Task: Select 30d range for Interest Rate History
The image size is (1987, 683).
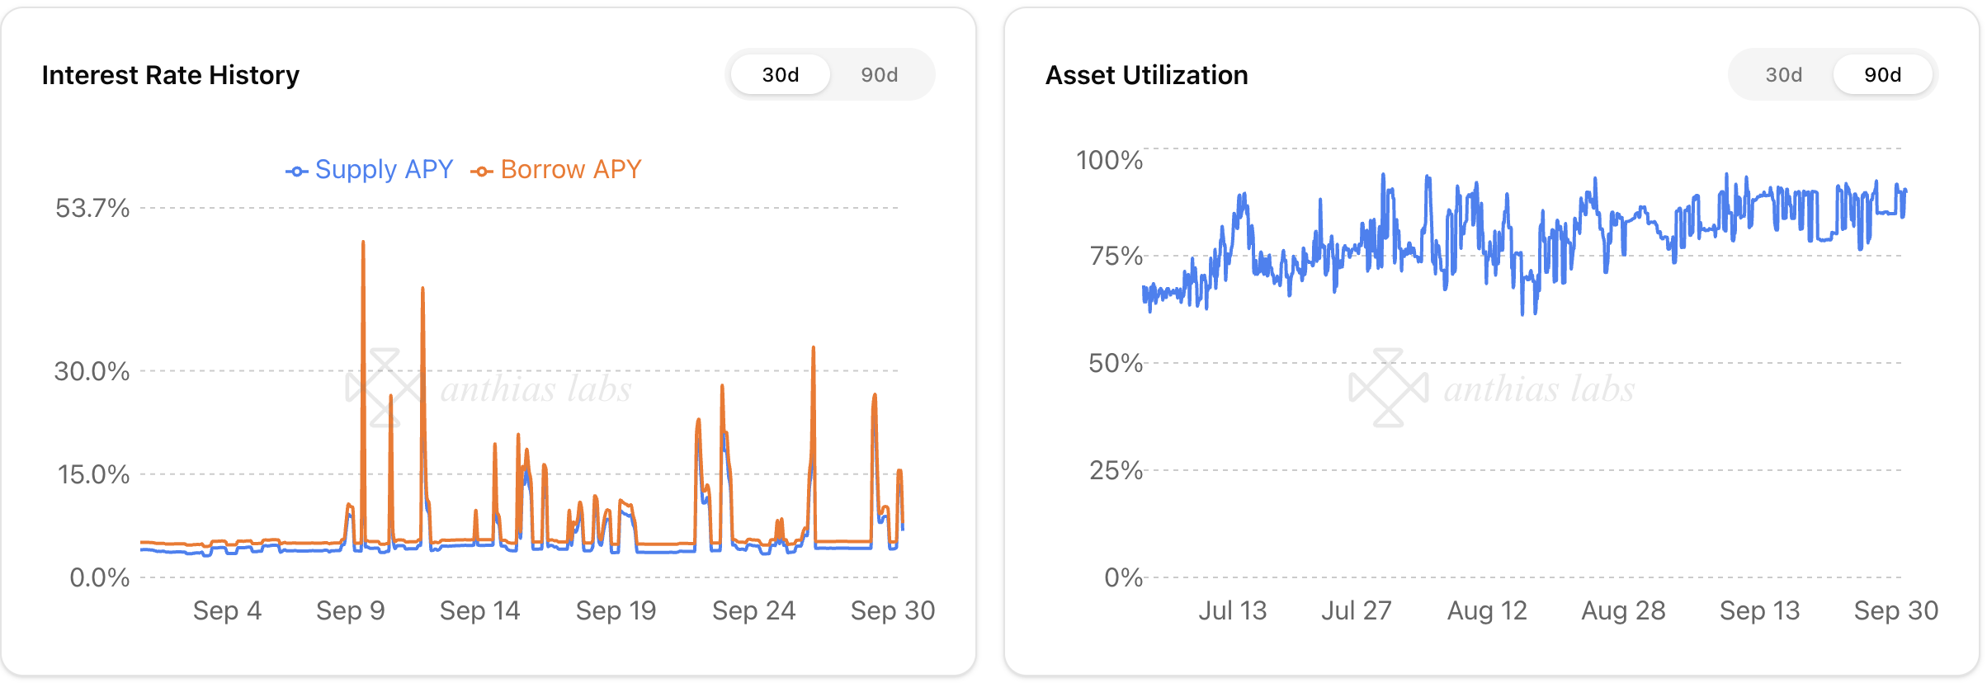Action: pyautogui.click(x=780, y=75)
